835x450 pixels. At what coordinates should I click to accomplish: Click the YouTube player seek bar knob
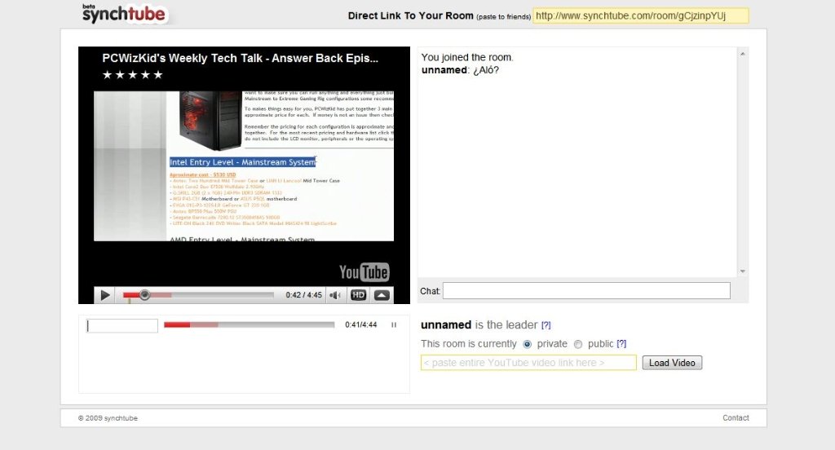click(144, 295)
